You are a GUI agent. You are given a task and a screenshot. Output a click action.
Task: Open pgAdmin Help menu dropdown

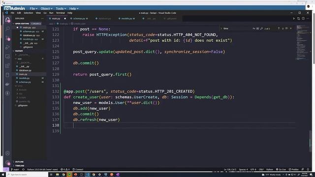(74, 9)
